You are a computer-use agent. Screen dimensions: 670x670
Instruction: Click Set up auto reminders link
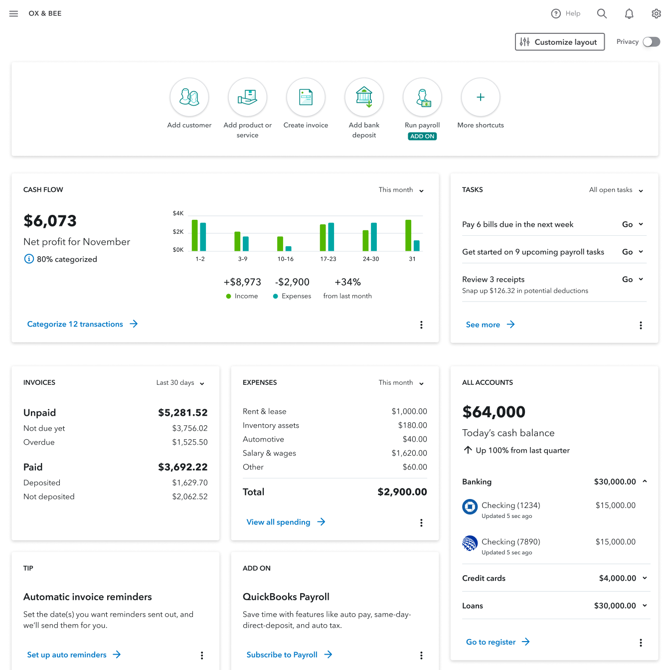[74, 655]
